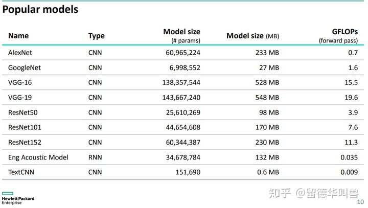368x208 pixels.
Task: Click the Model size # params header
Action: pyautogui.click(x=181, y=36)
